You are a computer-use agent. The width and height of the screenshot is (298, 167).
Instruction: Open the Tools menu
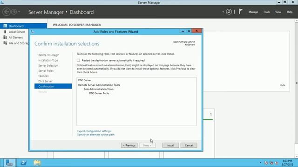[266, 12]
